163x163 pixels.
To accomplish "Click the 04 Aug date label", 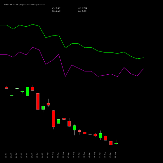I will [x=53, y=155].
